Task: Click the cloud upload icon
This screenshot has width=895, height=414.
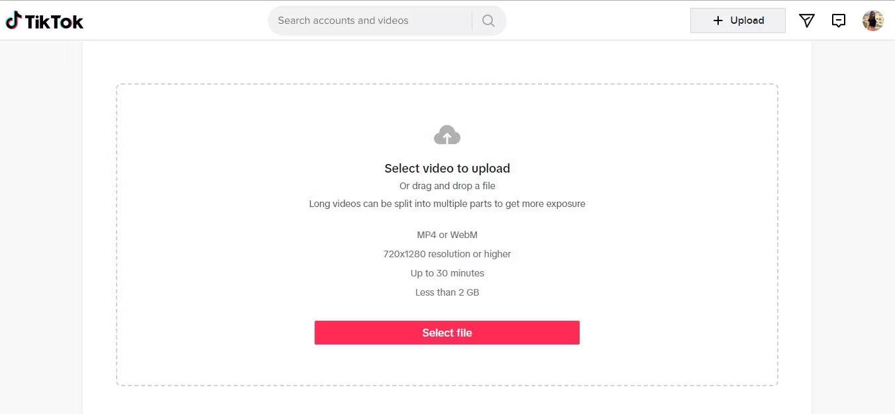Action: (447, 134)
